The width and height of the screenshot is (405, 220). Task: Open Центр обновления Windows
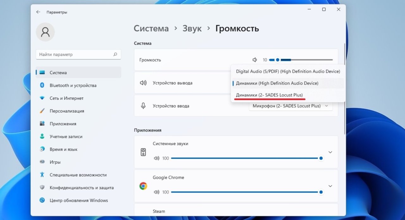(x=78, y=200)
